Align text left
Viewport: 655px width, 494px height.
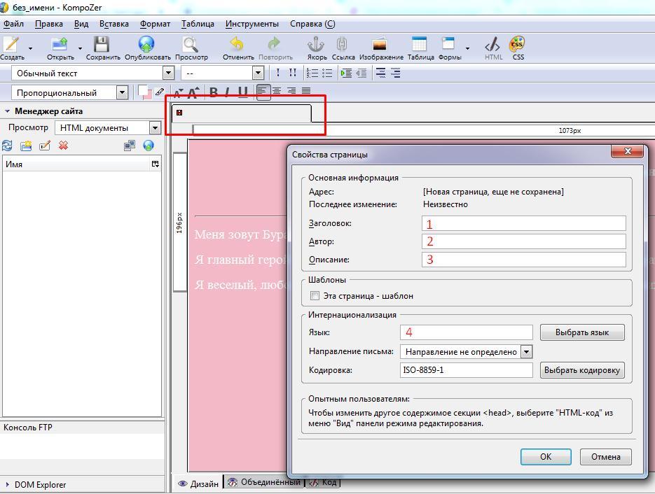[x=262, y=91]
